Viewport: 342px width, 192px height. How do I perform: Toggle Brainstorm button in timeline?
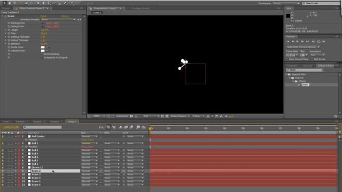(x=138, y=127)
